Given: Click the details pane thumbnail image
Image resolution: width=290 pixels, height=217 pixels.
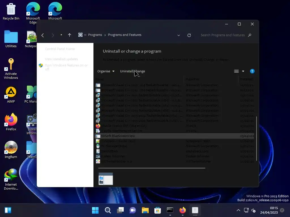Looking at the screenshot, I should tap(106, 179).
